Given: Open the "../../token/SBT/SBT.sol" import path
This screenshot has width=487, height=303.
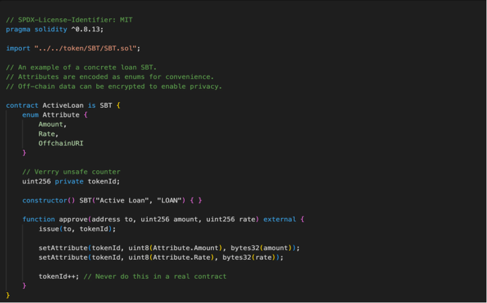Looking at the screenshot, I should [x=87, y=48].
